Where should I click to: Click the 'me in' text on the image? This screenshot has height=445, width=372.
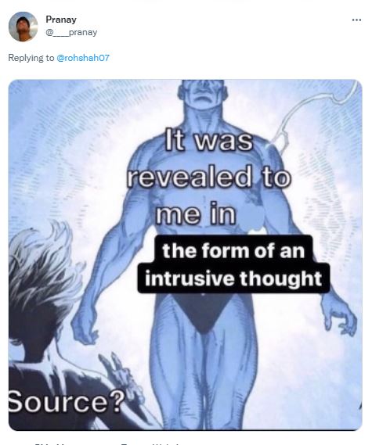[196, 214]
